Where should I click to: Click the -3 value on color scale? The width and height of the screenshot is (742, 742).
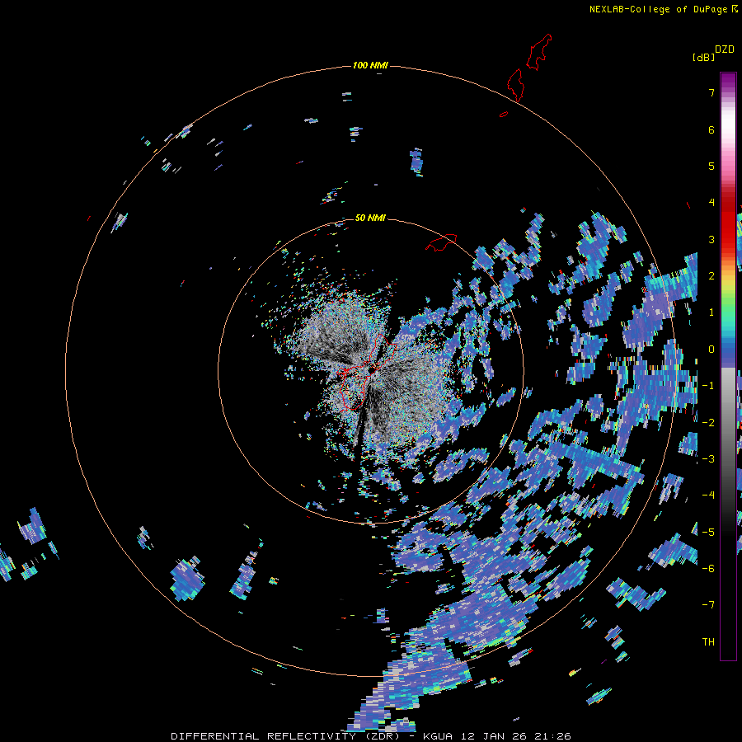pyautogui.click(x=708, y=459)
